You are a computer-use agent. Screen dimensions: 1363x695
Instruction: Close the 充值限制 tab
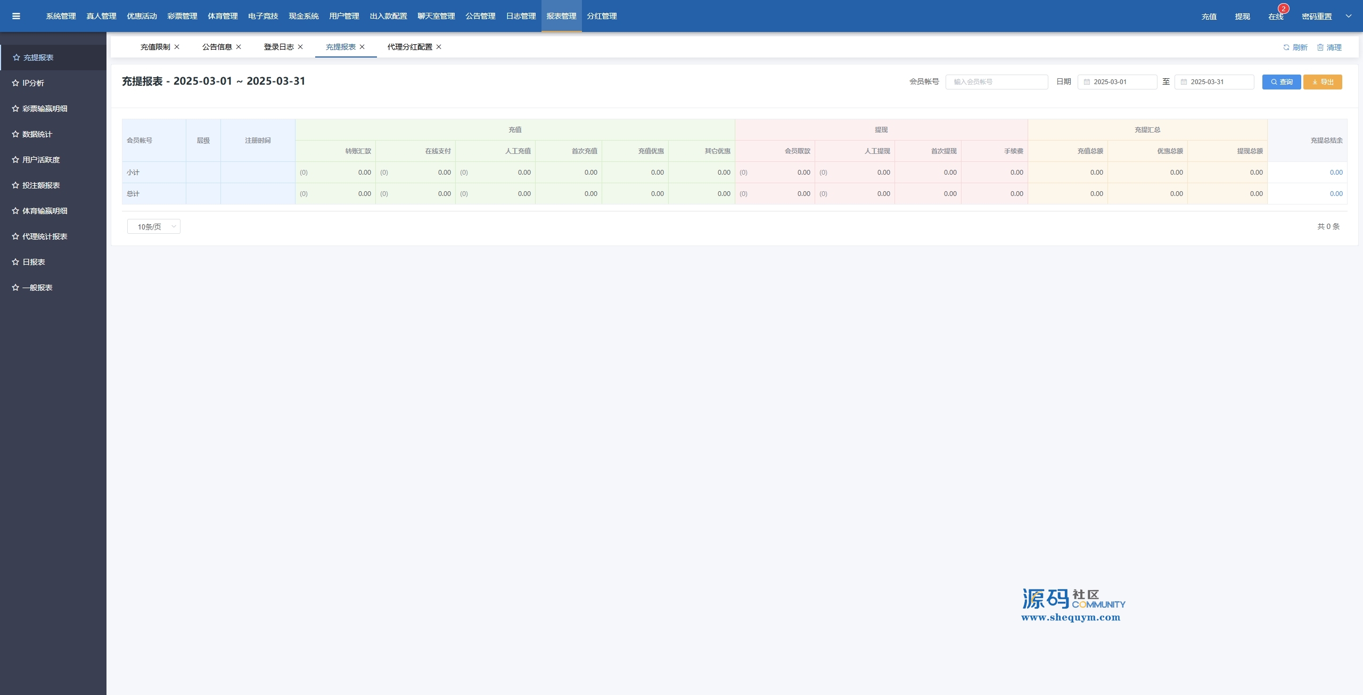pos(177,47)
